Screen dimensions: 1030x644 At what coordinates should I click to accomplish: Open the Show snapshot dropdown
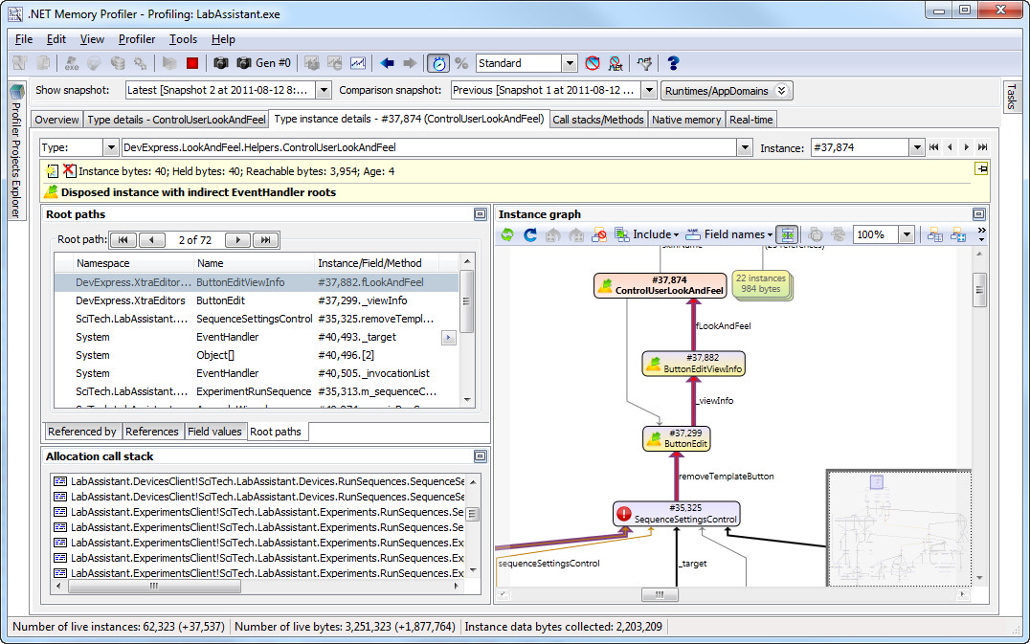tap(324, 91)
